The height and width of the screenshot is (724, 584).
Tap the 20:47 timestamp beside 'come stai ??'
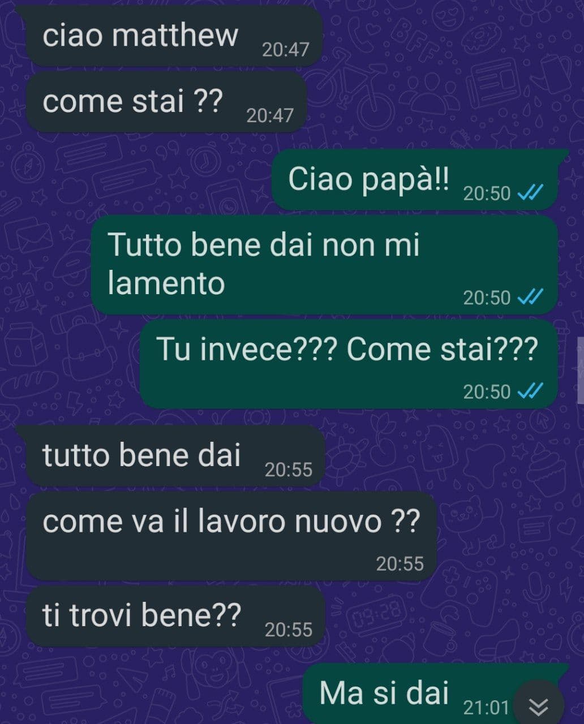coord(270,116)
